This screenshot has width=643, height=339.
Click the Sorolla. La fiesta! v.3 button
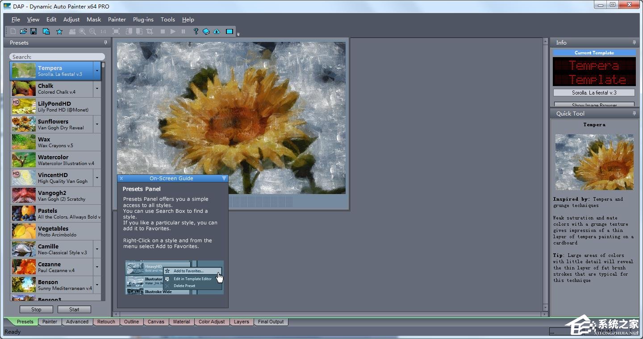pos(594,93)
